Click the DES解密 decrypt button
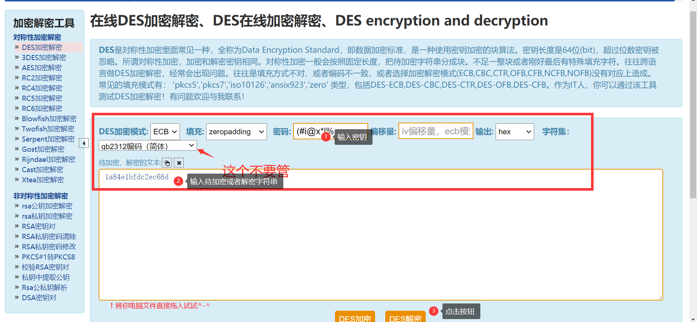 [405, 317]
